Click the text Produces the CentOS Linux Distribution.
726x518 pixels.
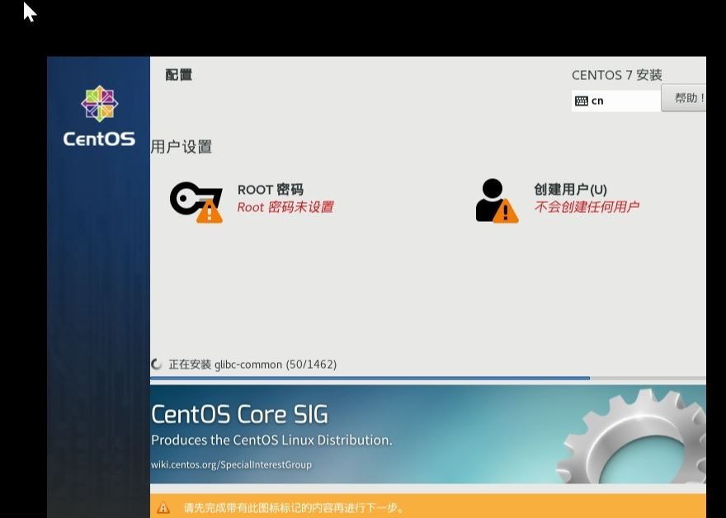pyautogui.click(x=271, y=440)
